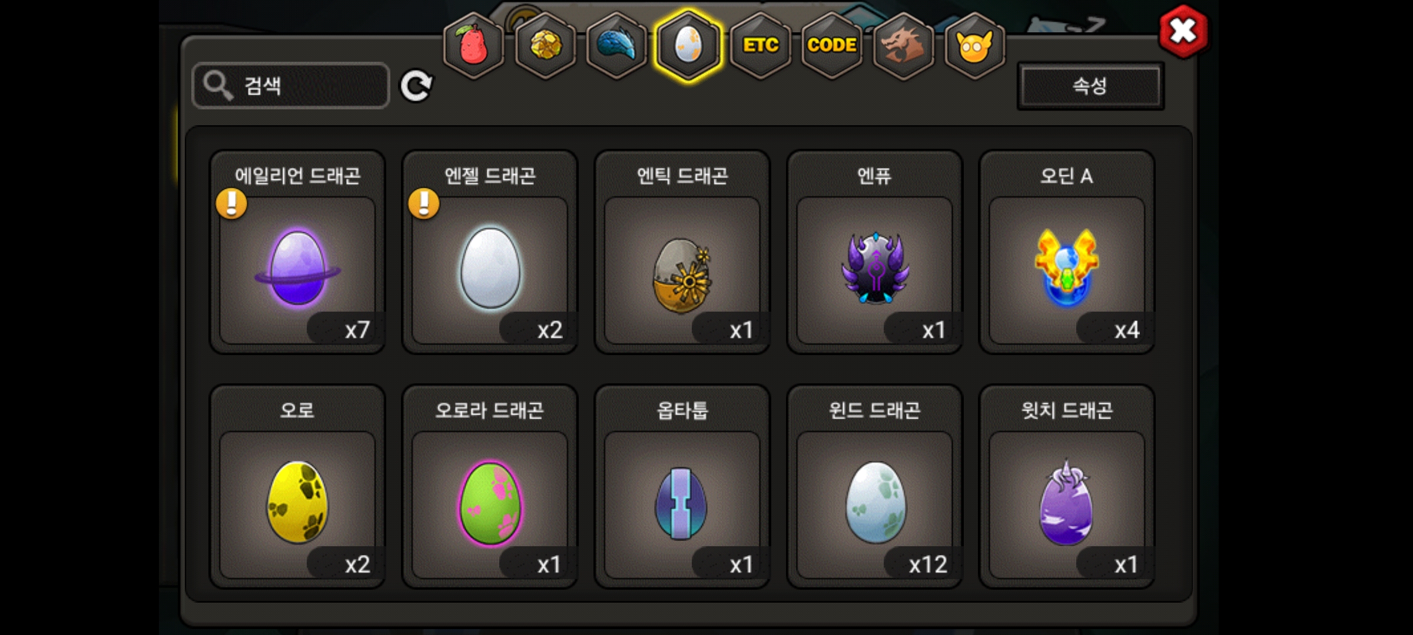Open the 속성 attribute filter button
This screenshot has width=1413, height=635.
pyautogui.click(x=1090, y=86)
